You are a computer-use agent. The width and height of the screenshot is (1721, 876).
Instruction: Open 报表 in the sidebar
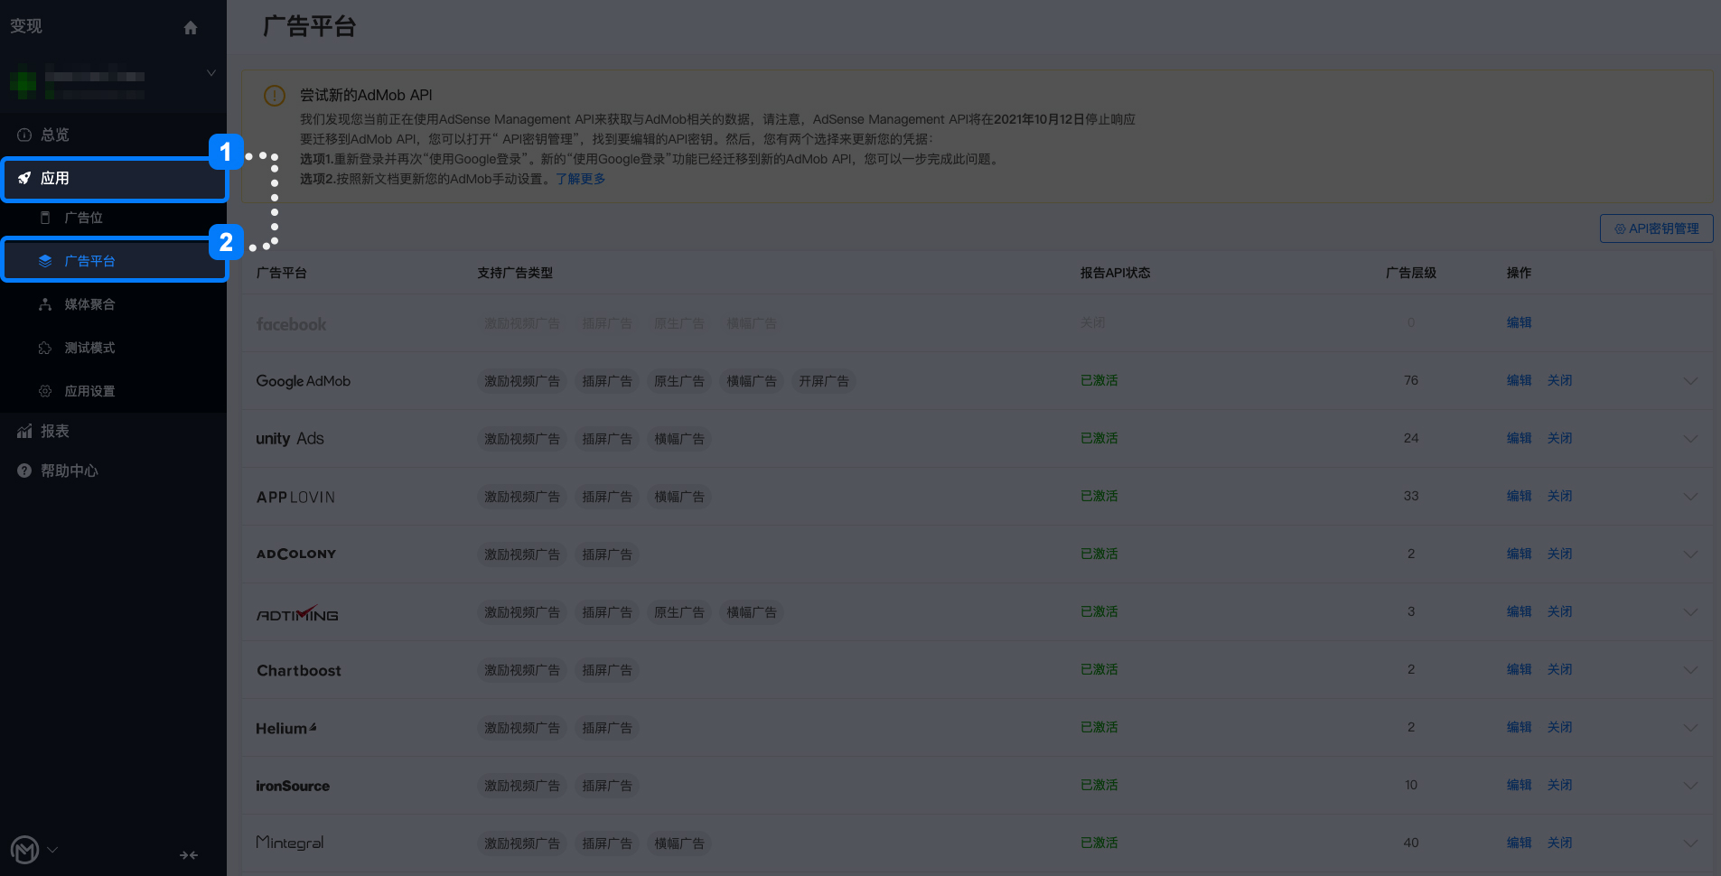pyautogui.click(x=55, y=431)
